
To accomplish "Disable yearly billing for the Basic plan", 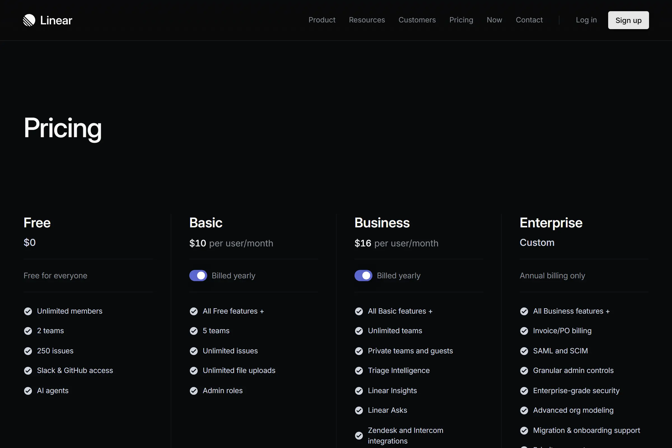I will 198,276.
